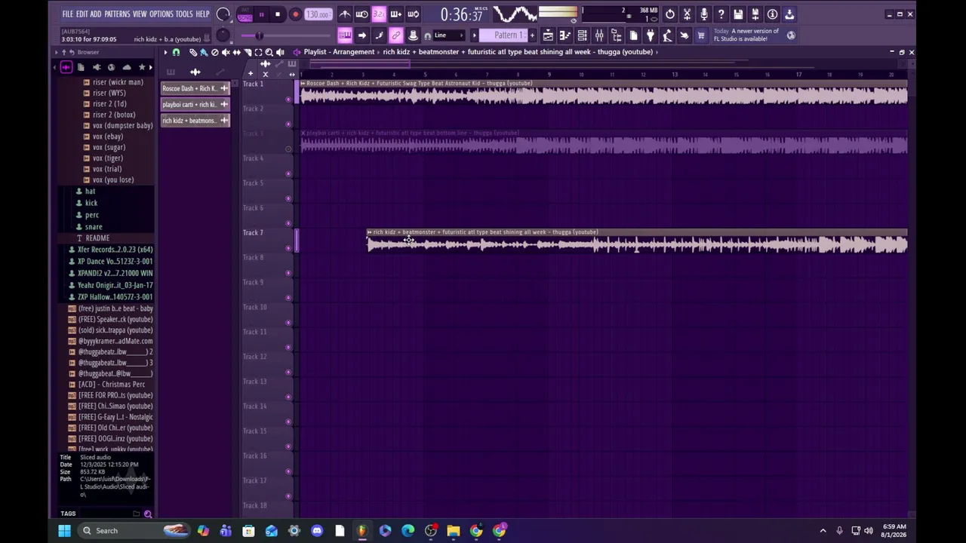This screenshot has height=543, width=966.
Task: Click the tempo field showing 130.000
Action: (318, 14)
